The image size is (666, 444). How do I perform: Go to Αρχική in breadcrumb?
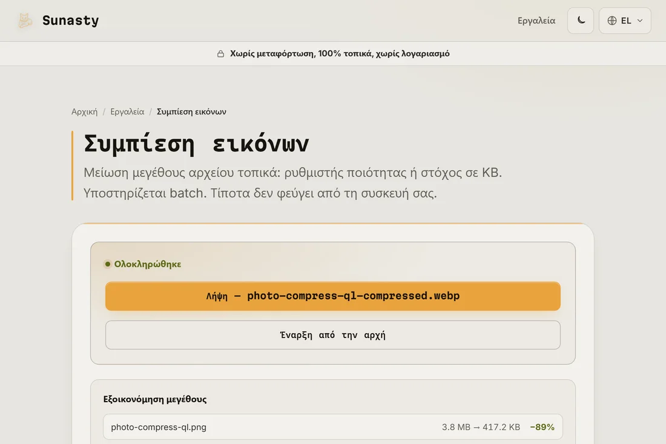pos(85,111)
